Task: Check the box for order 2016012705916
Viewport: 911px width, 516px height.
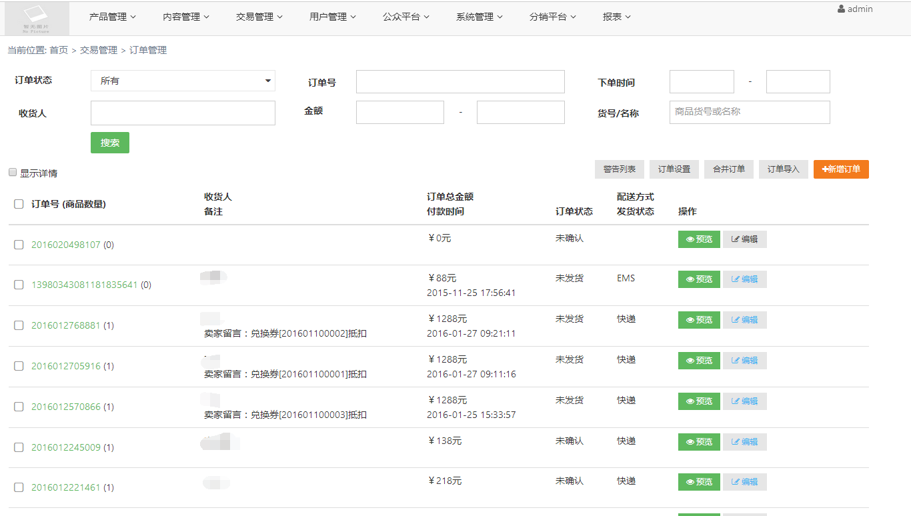Action: point(19,366)
